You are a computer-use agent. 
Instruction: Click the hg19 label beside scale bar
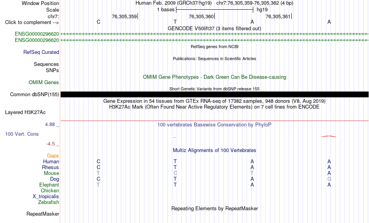tap(262, 10)
